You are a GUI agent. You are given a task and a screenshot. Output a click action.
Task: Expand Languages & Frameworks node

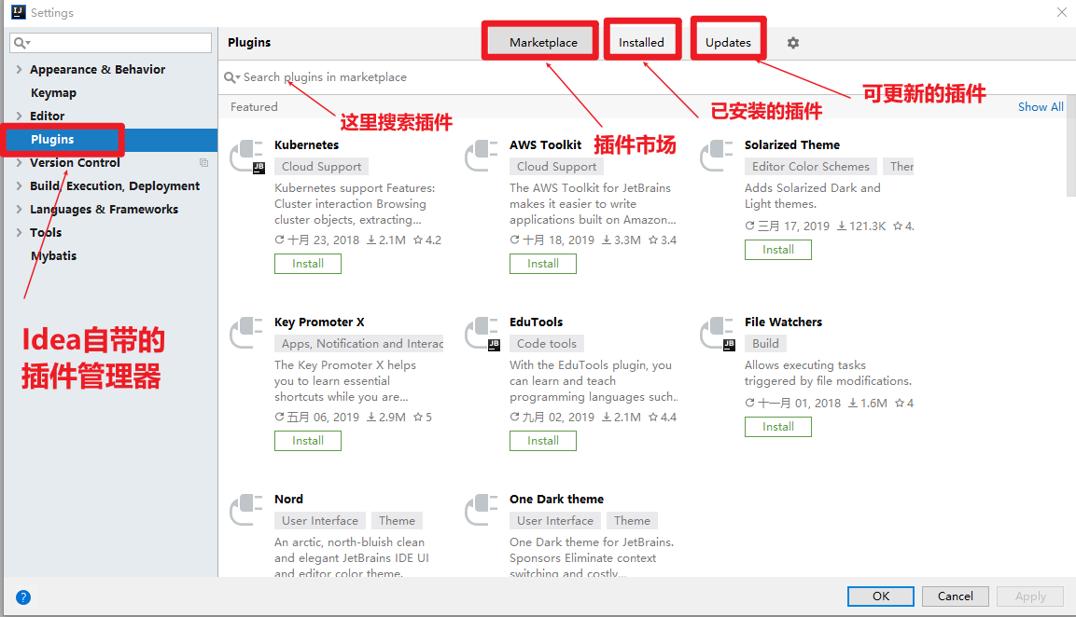(x=20, y=209)
